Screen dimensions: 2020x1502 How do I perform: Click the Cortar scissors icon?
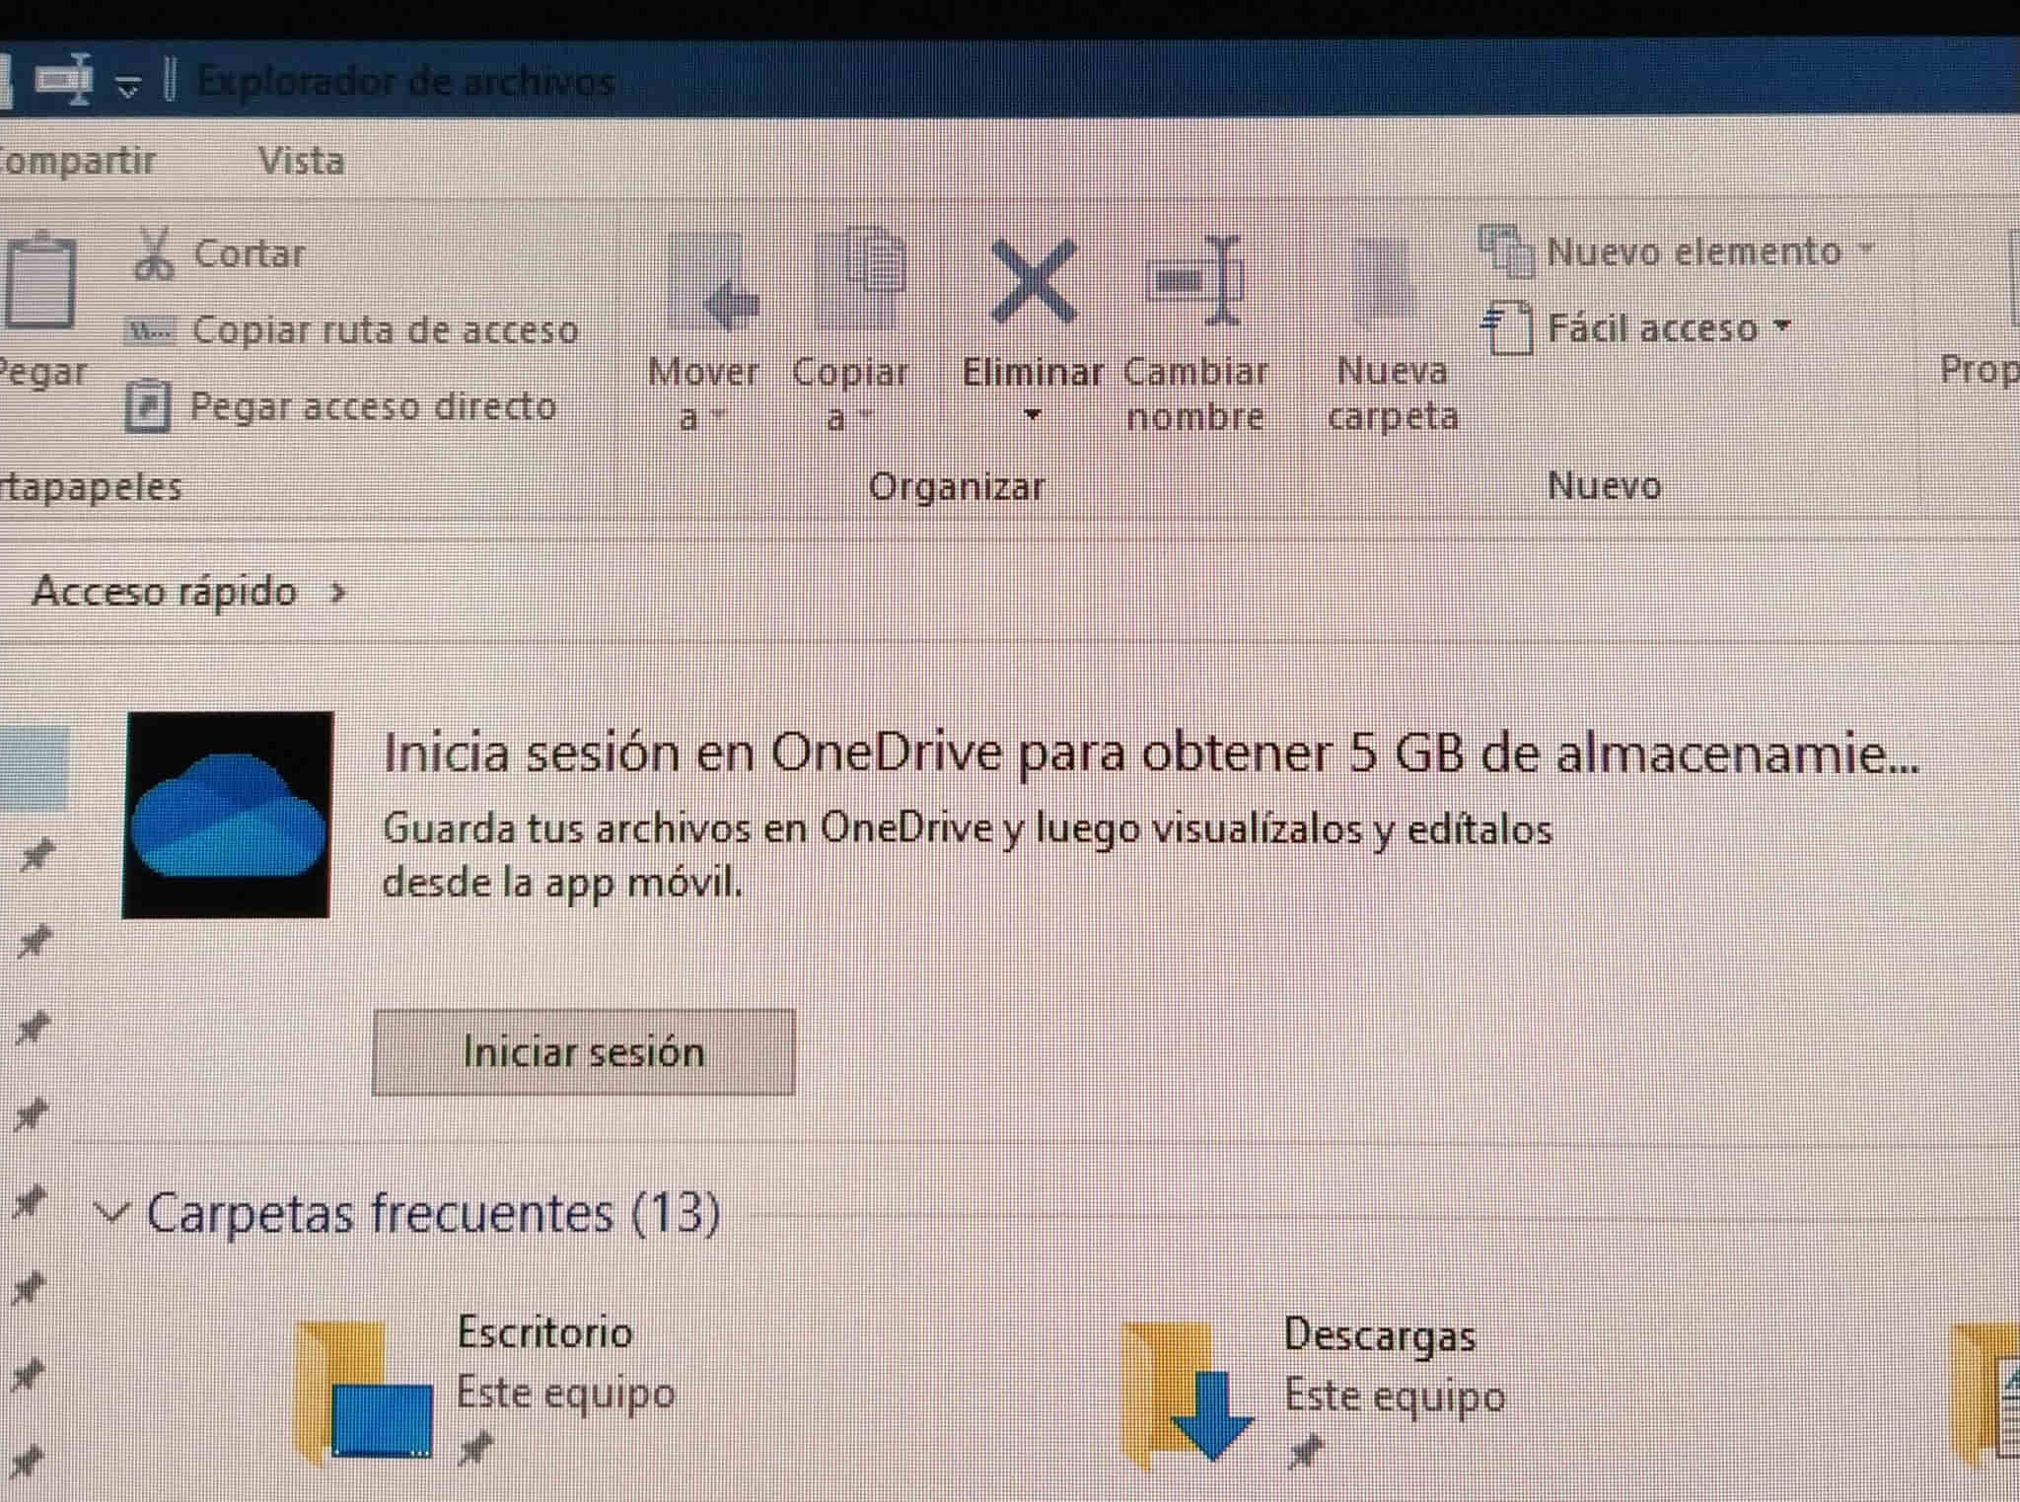tap(153, 254)
